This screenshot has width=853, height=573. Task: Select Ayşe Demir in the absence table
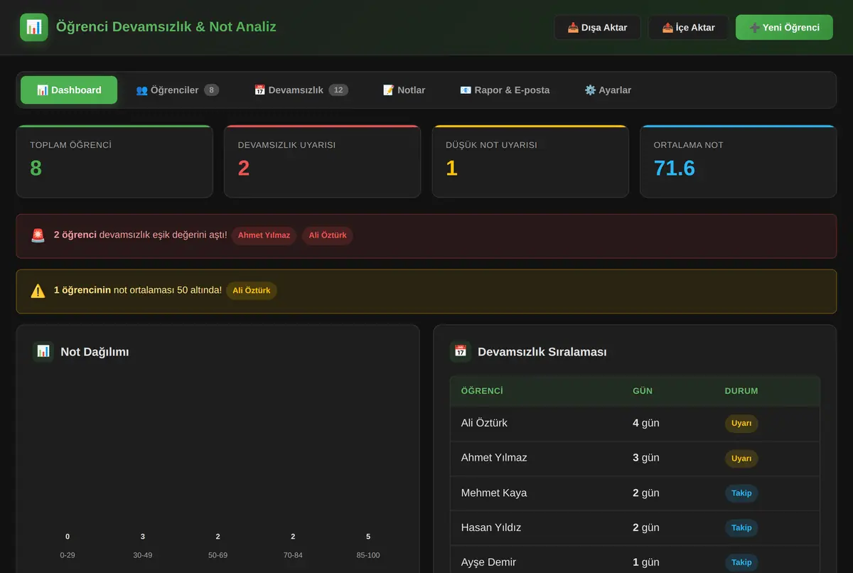click(488, 562)
